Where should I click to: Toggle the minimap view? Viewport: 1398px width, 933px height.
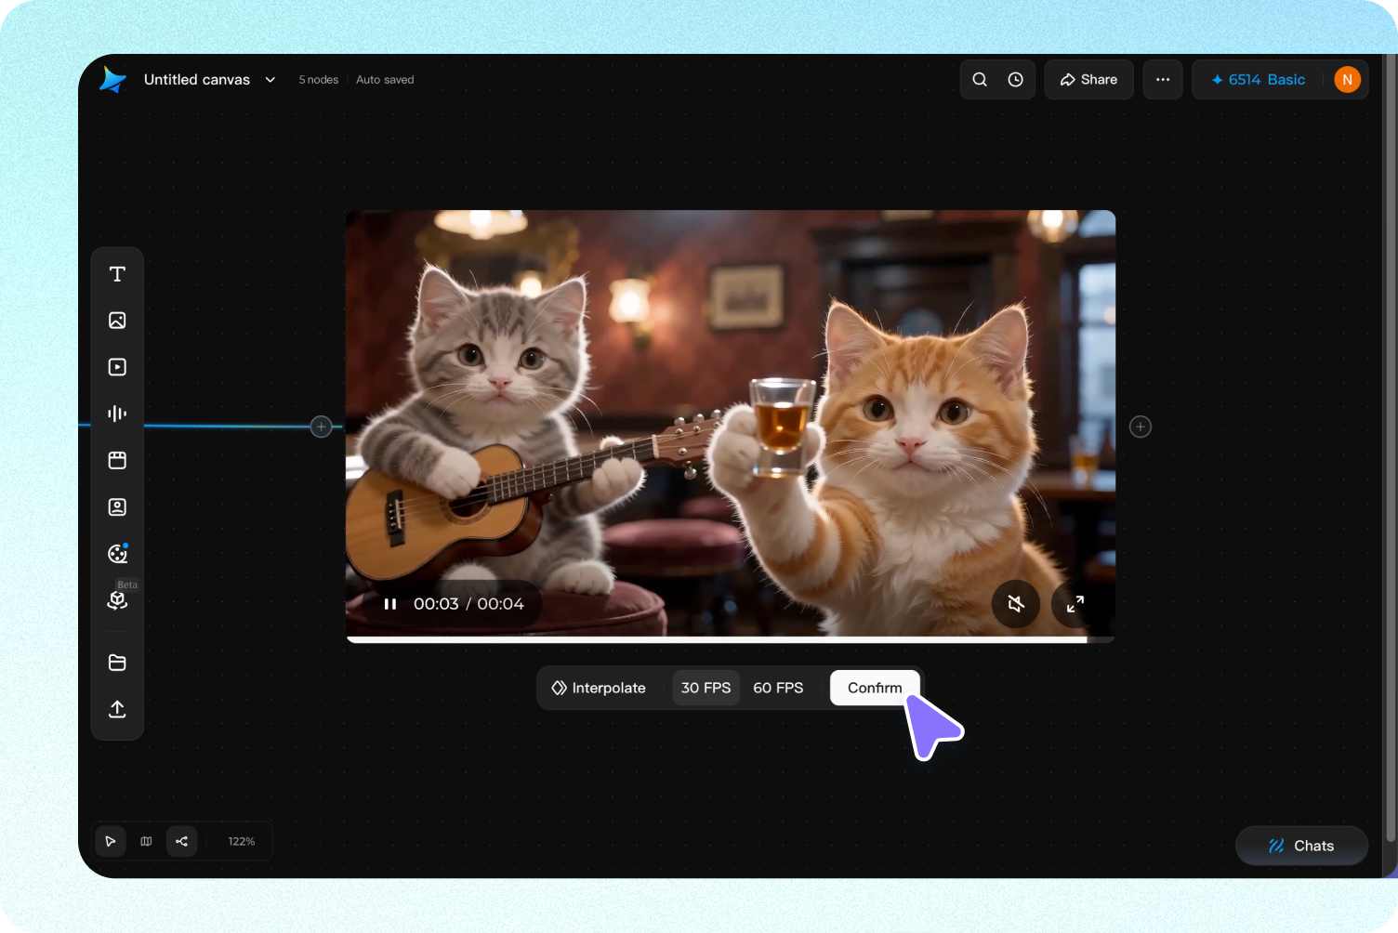(x=146, y=841)
